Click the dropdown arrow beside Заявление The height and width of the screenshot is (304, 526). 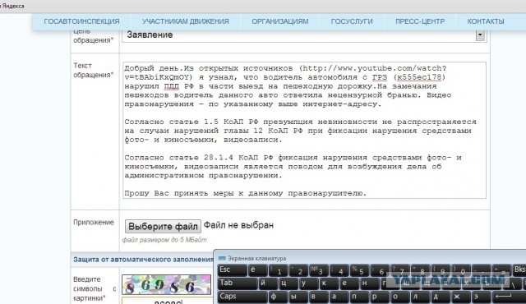click(x=480, y=35)
